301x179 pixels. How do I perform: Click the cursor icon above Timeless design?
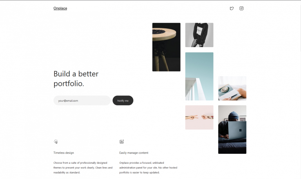click(56, 142)
